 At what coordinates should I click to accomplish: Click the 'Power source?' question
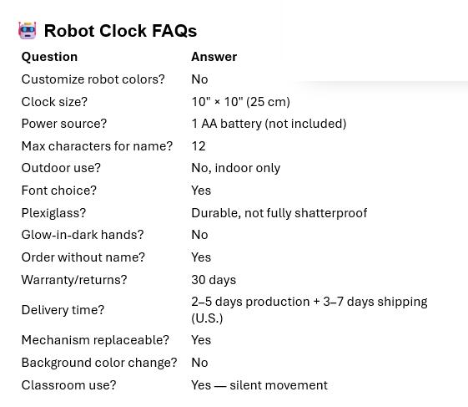64,124
